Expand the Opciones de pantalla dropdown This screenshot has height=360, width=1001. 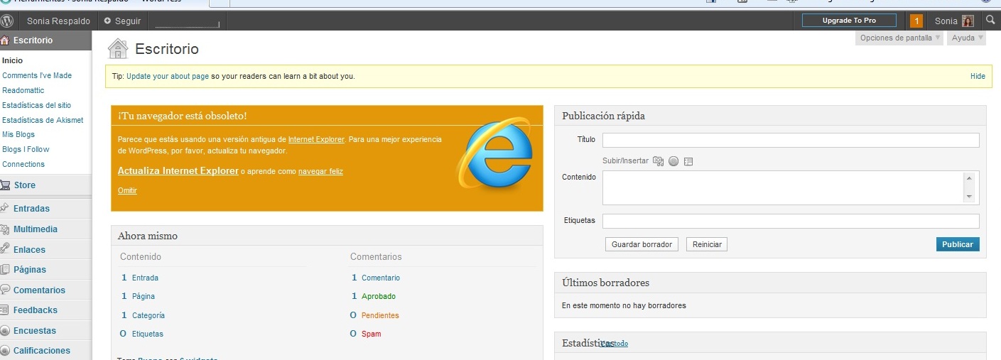(899, 38)
